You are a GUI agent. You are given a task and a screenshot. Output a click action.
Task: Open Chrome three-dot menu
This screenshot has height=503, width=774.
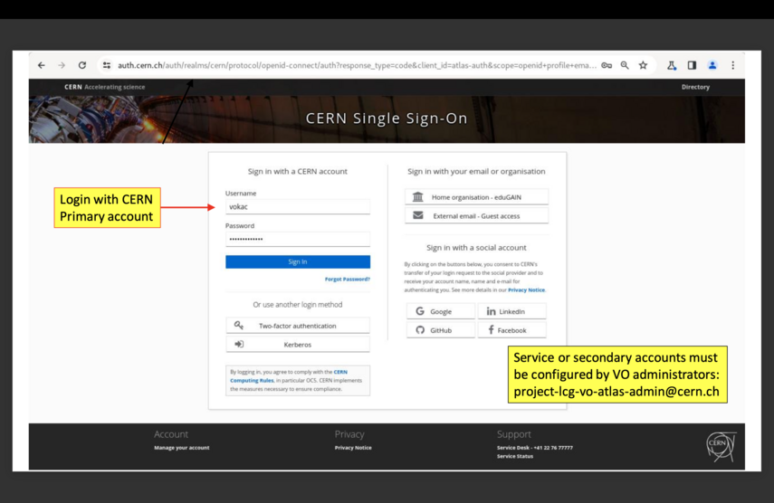733,65
